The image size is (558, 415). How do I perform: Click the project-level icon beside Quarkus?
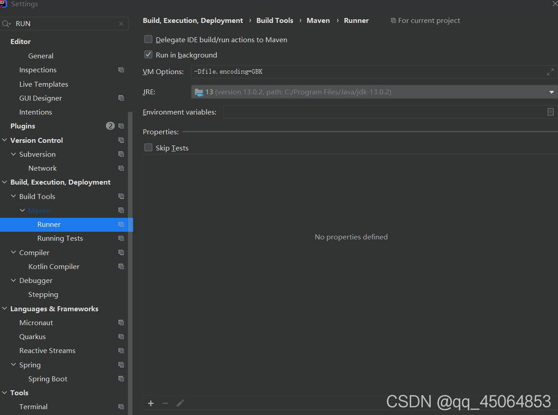[x=121, y=336]
